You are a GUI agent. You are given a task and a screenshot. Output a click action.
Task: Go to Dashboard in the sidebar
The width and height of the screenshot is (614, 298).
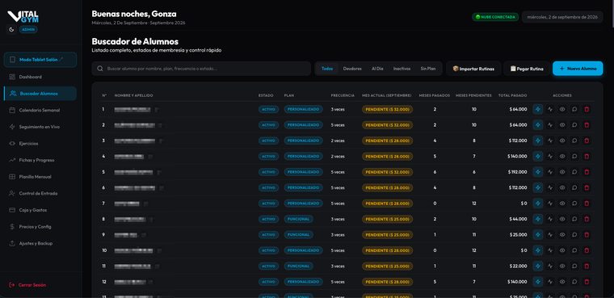(40, 77)
